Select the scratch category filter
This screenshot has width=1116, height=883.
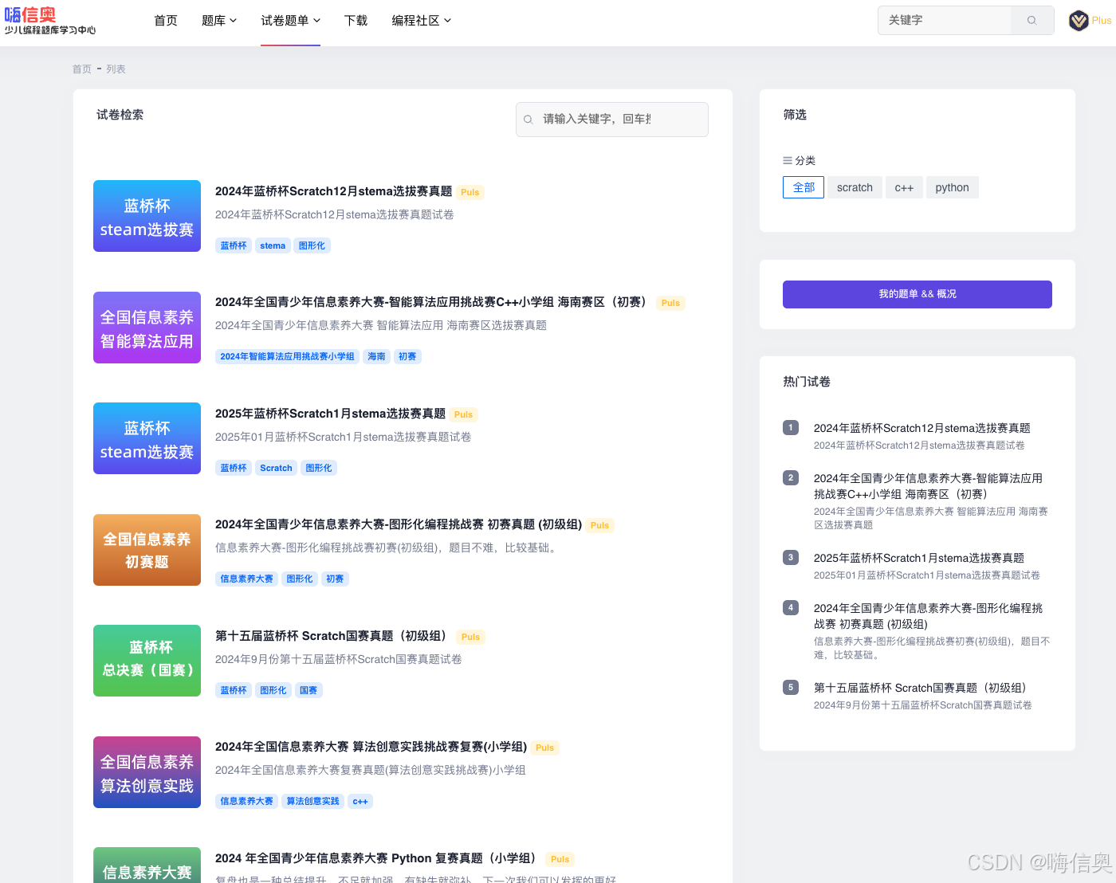coord(855,187)
